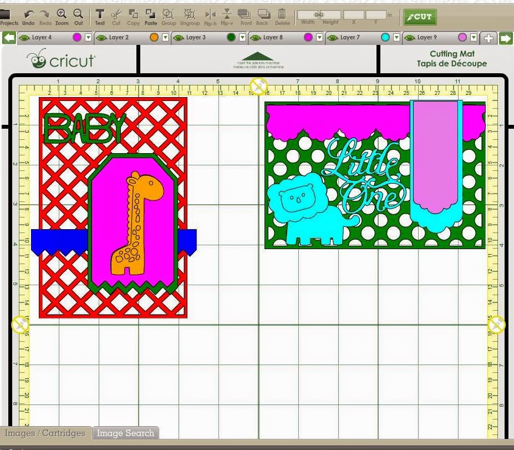Select the orange giraffe on the mat
This screenshot has height=450, width=514.
[137, 224]
